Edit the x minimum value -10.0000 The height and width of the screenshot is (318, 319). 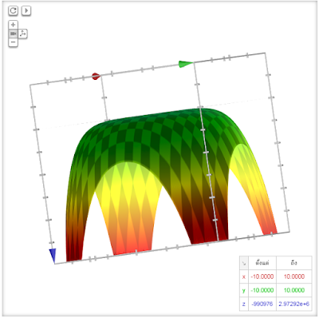(262, 276)
